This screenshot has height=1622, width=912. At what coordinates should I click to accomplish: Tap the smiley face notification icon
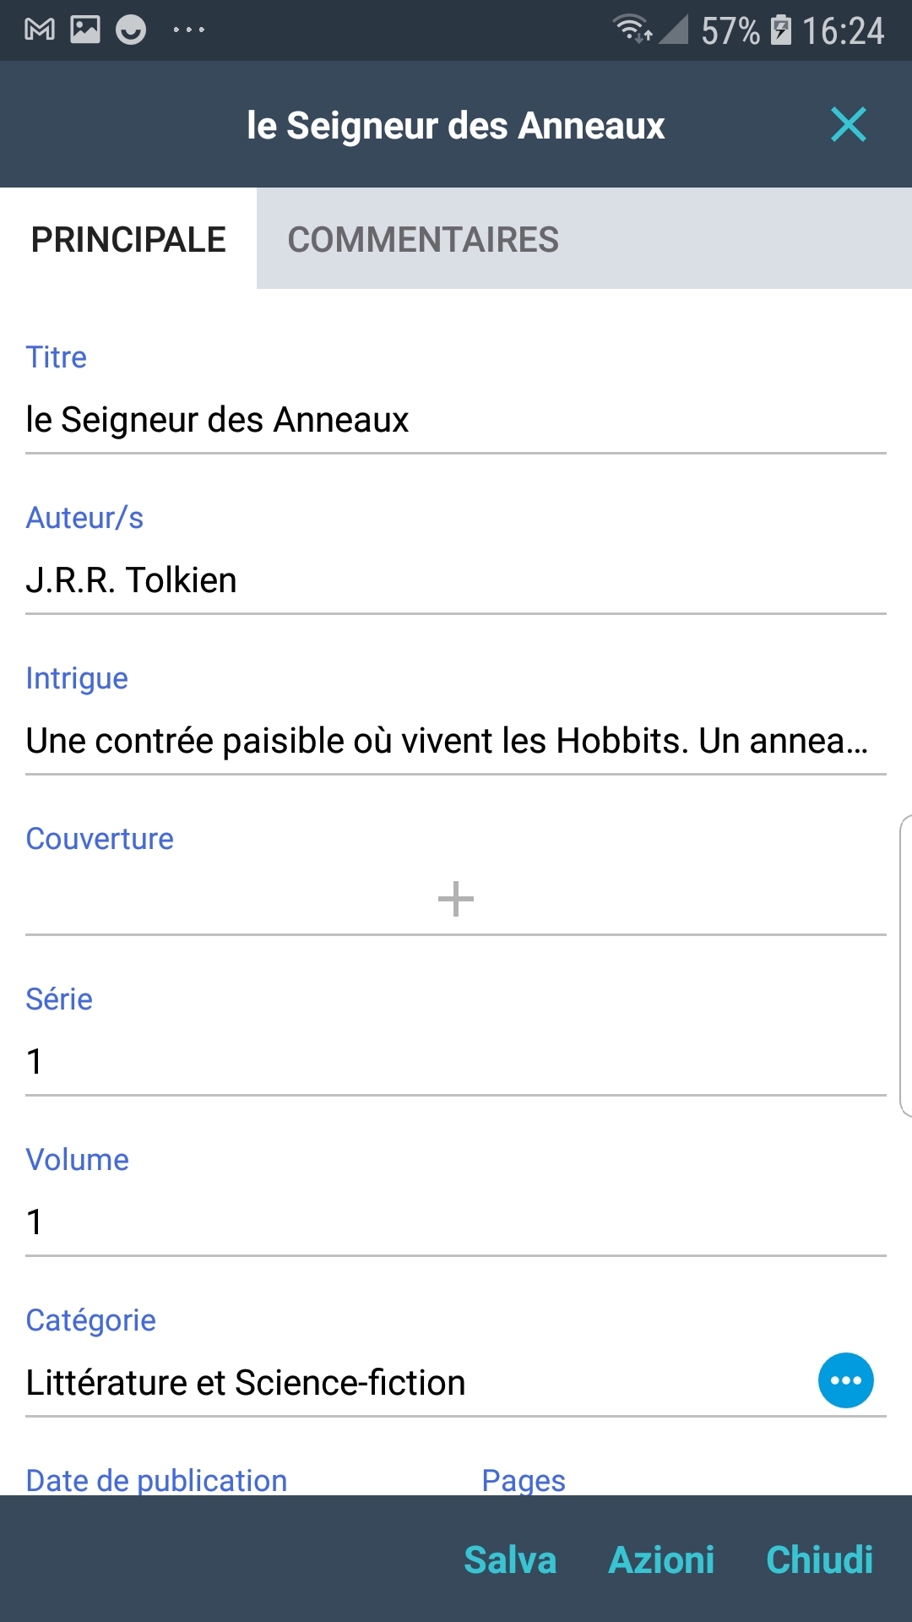point(130,30)
